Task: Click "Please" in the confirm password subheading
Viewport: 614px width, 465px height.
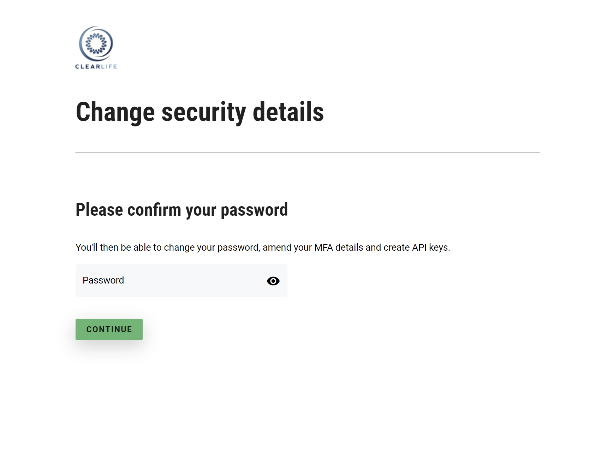Action: (x=99, y=210)
